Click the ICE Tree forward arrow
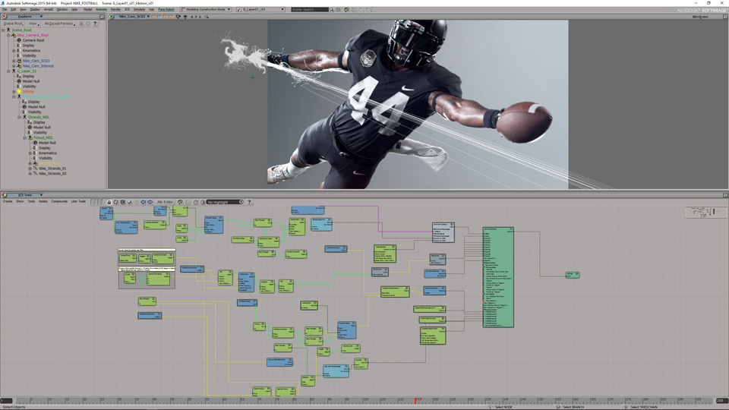The image size is (729, 410). (150, 202)
